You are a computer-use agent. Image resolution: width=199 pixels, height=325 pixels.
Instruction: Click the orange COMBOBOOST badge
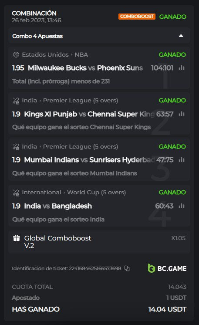pyautogui.click(x=137, y=17)
